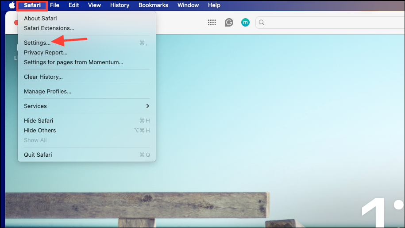Open the Help menu

tap(214, 5)
